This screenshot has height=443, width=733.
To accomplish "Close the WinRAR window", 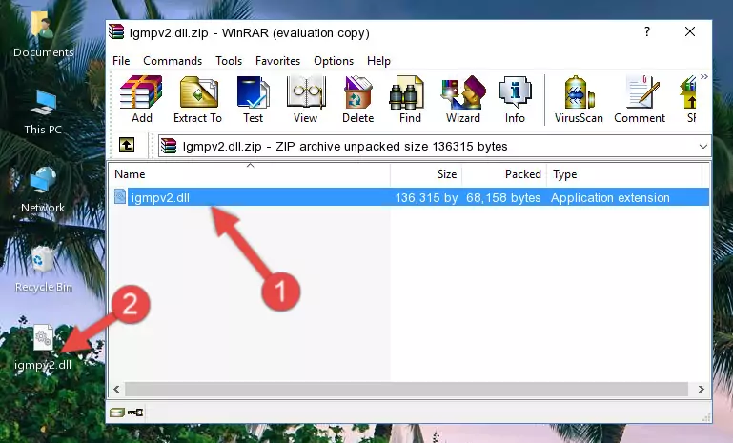I will tap(690, 31).
